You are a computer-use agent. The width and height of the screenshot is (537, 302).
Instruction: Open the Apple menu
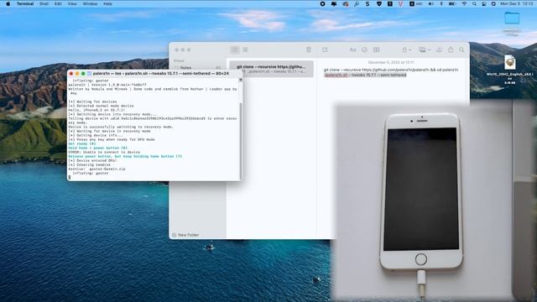tap(8, 3)
